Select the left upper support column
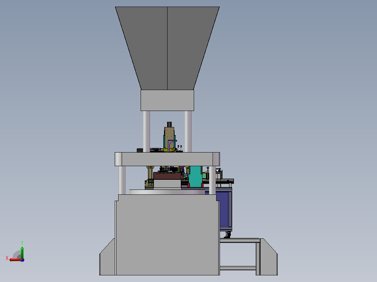Viewport: 377px width, 282px height. pyautogui.click(x=147, y=132)
